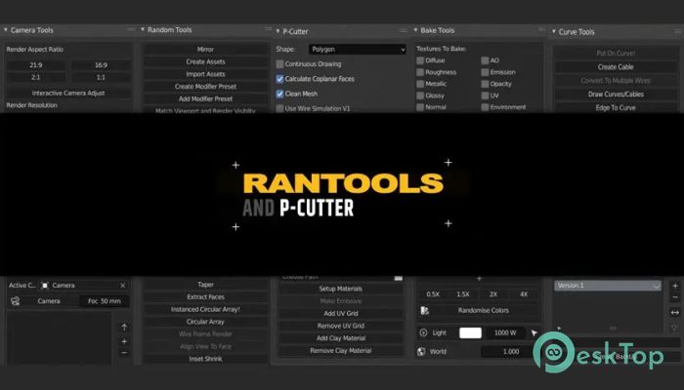684x390 pixels.
Task: Open the Version 1 dropdown
Action: (608, 286)
